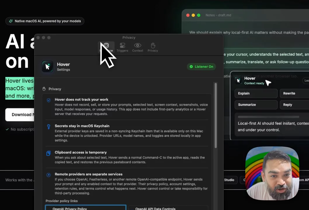Click Rewrite in the Hover popup
309x210 pixels.
coord(294,93)
